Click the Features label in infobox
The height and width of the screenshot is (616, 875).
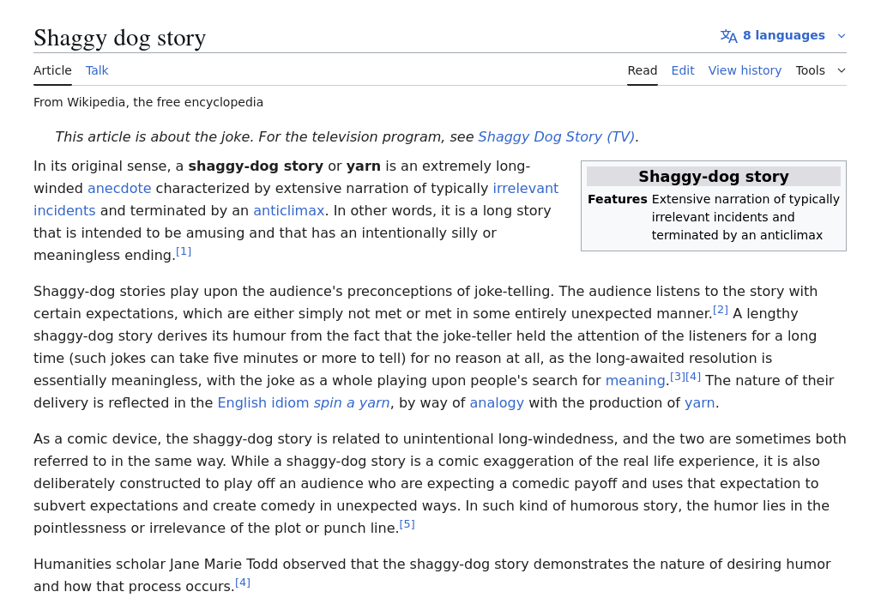[x=617, y=199]
